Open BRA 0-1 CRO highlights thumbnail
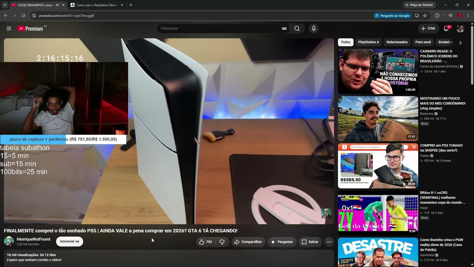Screen dimensions: 474x267 point(378,213)
